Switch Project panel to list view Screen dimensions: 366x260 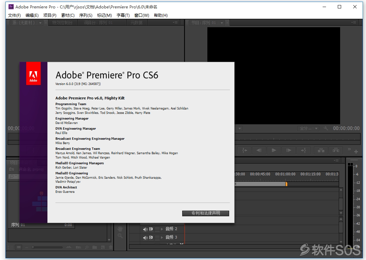point(10,247)
